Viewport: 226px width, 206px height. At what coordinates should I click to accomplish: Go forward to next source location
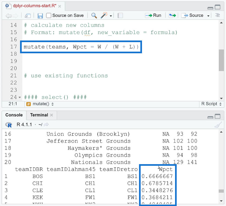pyautogui.click(x=15, y=15)
